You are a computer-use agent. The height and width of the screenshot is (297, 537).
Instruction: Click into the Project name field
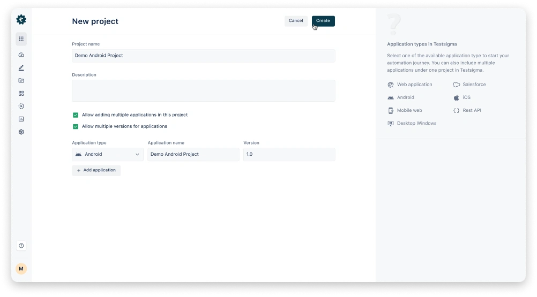(203, 56)
